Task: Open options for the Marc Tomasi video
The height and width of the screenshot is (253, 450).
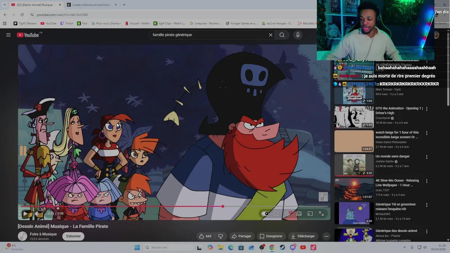Action: 427,85
